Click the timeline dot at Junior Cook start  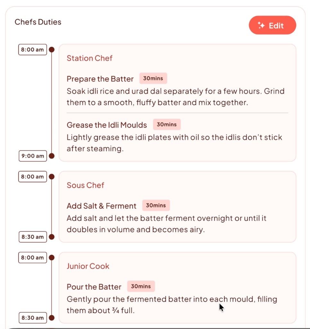52,257
